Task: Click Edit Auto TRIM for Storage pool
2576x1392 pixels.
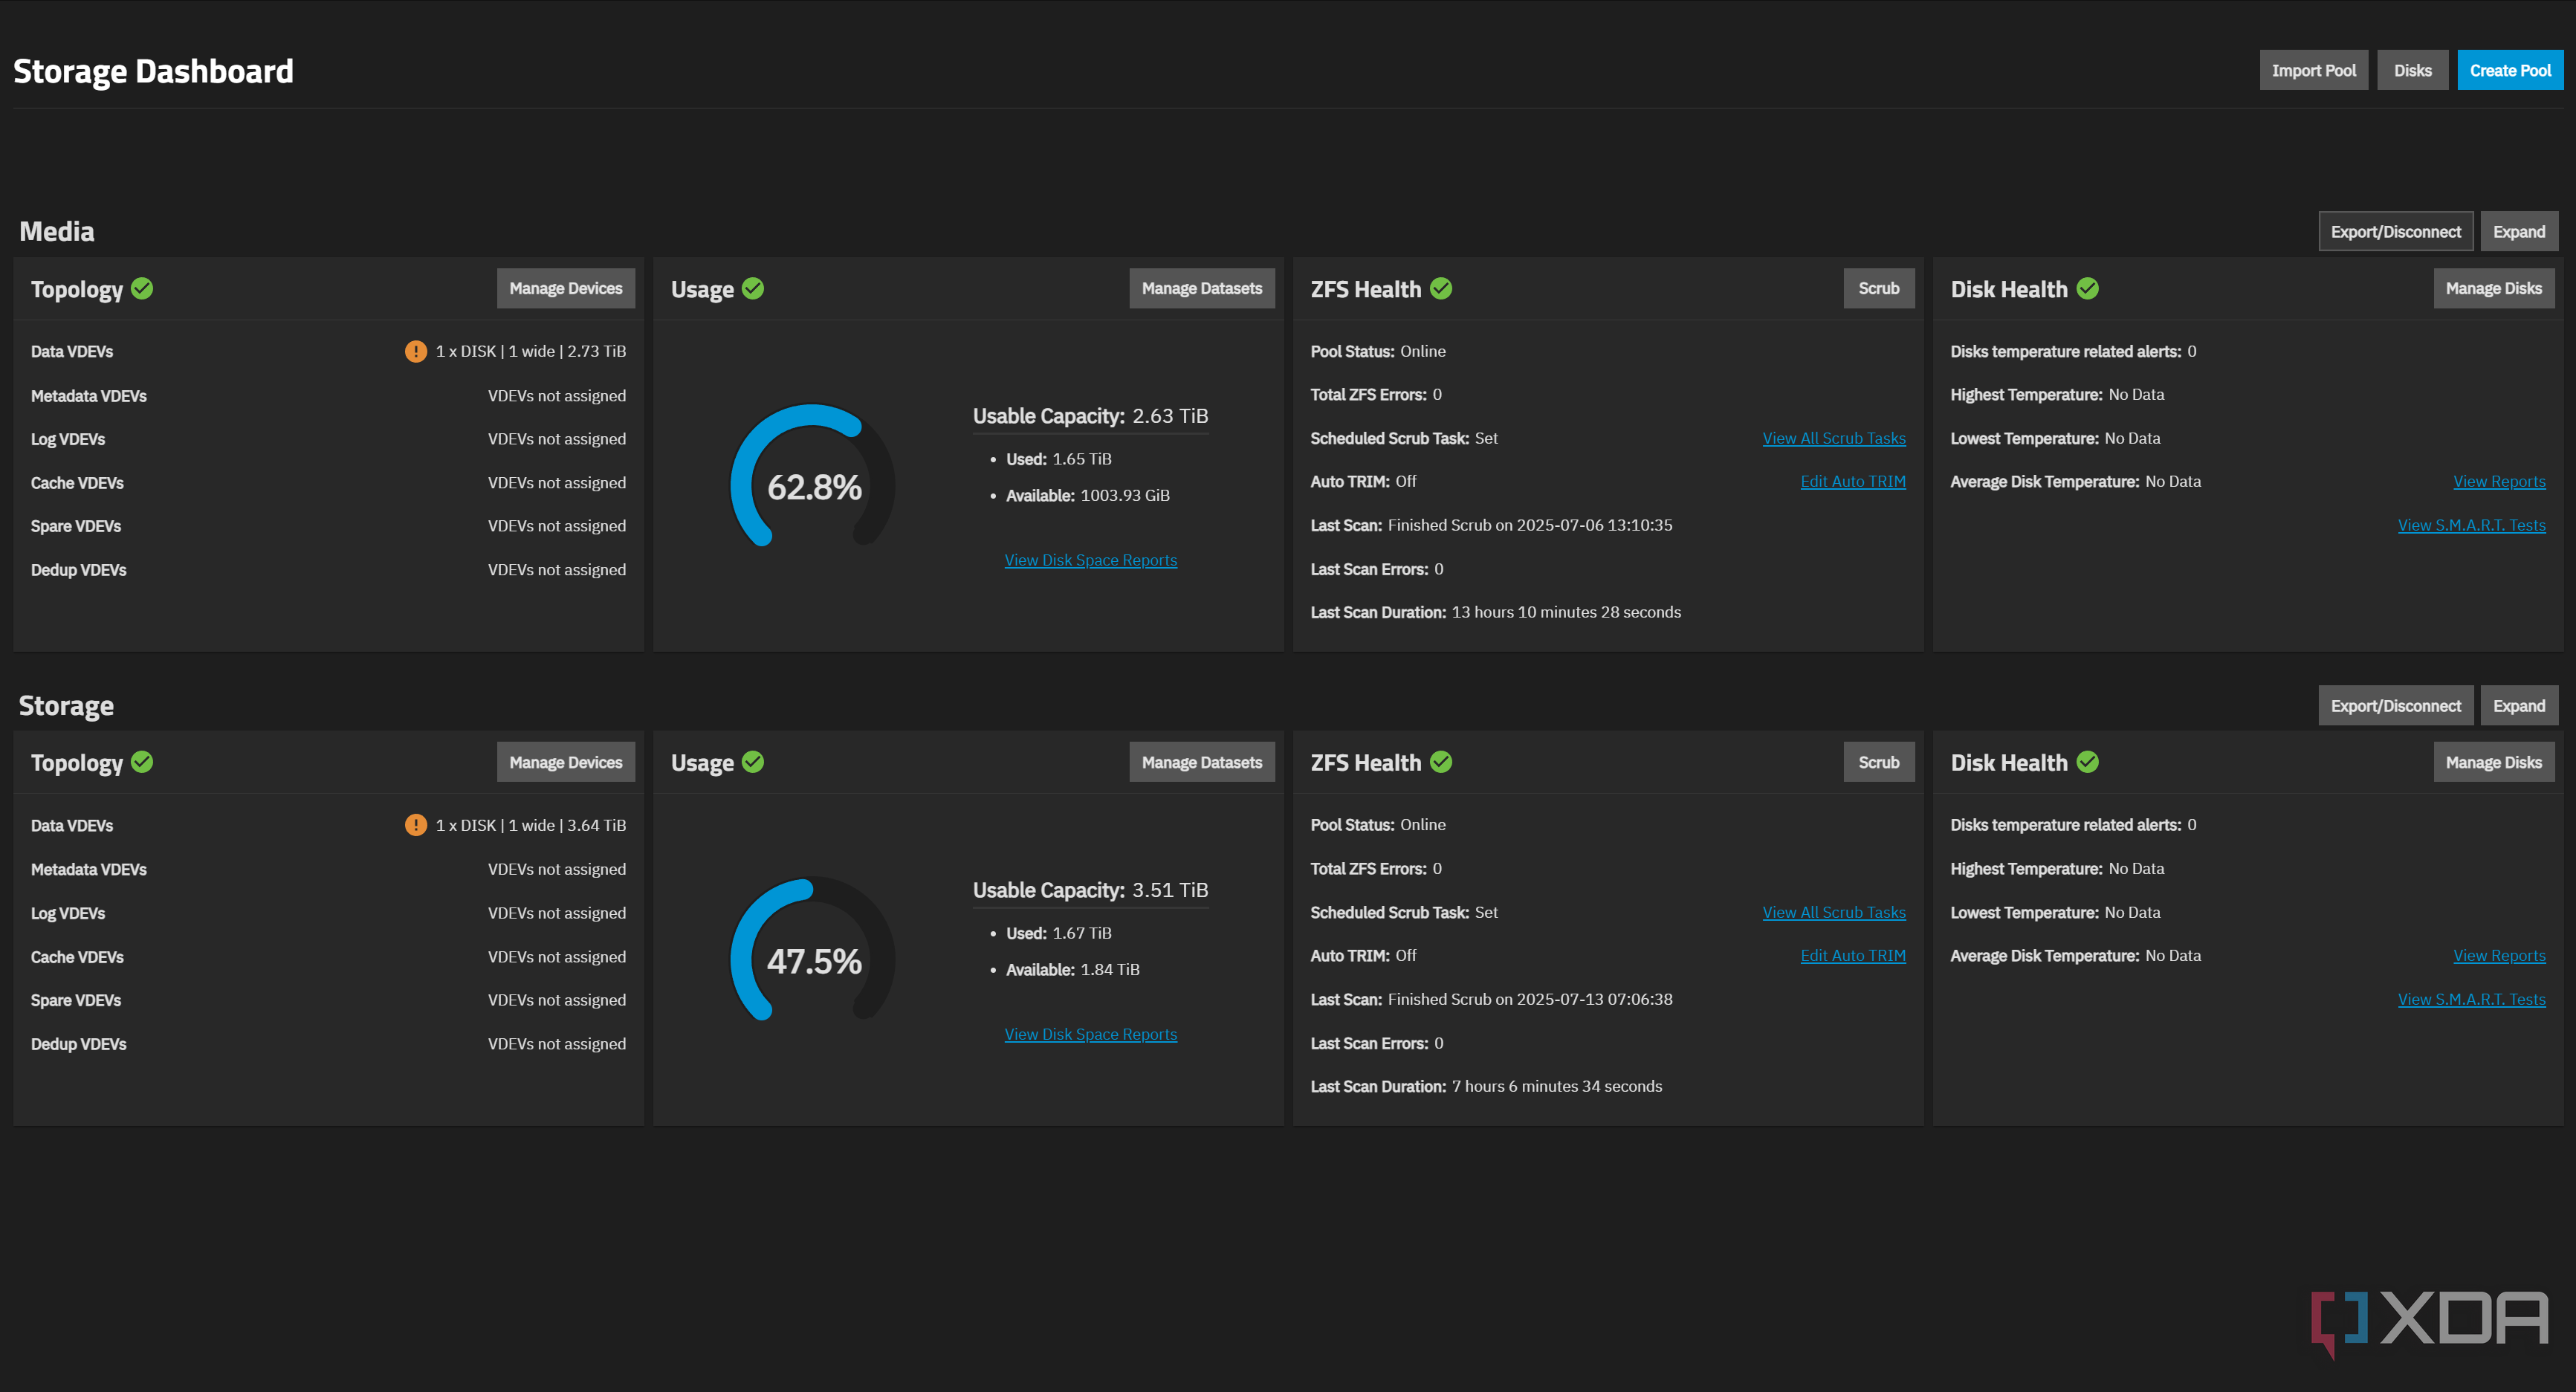Action: tap(1853, 955)
